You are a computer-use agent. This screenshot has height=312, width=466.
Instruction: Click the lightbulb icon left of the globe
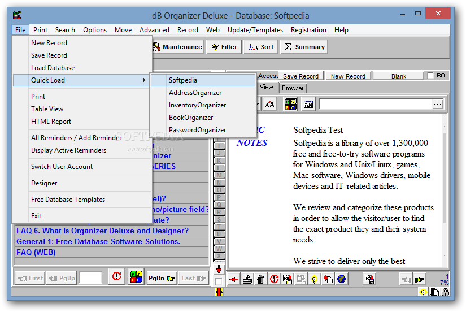[x=314, y=279]
